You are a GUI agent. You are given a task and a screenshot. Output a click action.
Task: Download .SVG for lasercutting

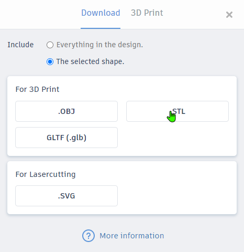click(x=66, y=196)
